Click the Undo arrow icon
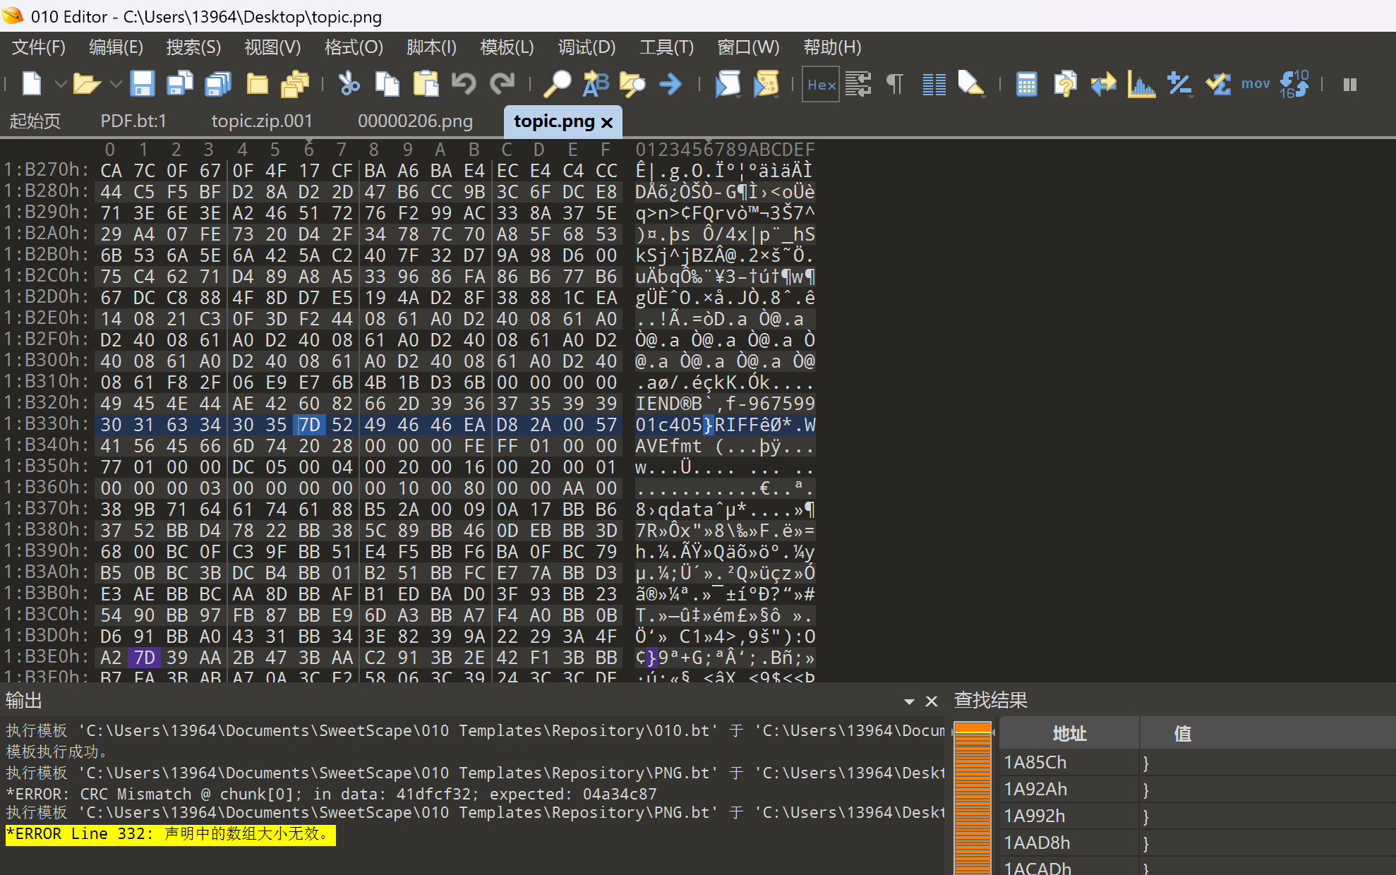Screen dimensions: 1396x875 coord(464,84)
